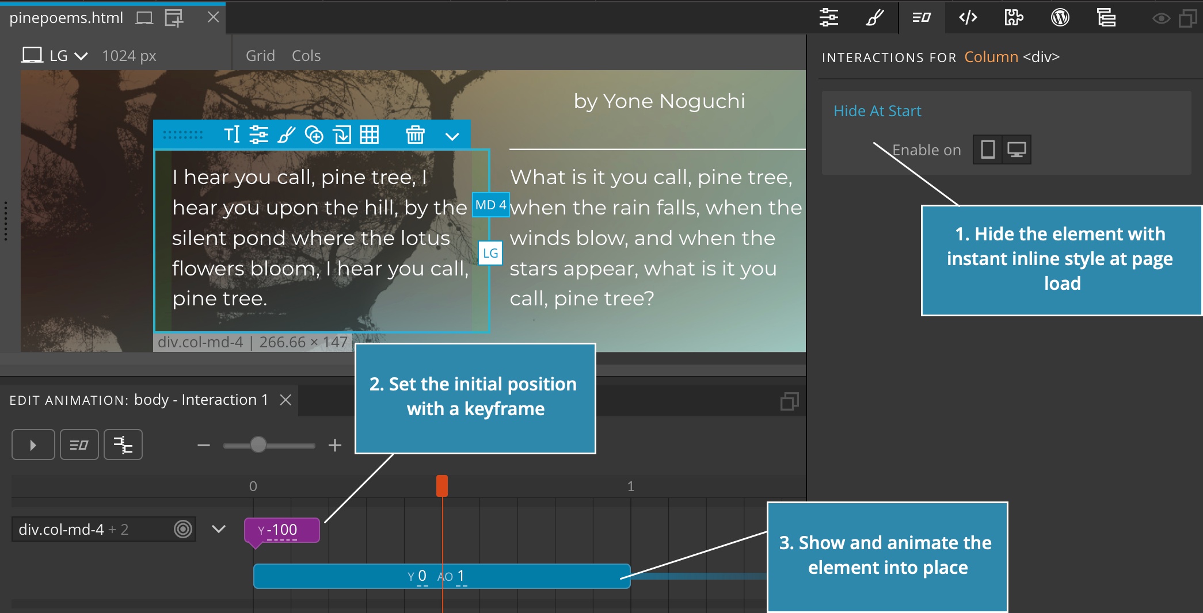Click the insert element plus icon
This screenshot has height=613, width=1203.
point(314,135)
